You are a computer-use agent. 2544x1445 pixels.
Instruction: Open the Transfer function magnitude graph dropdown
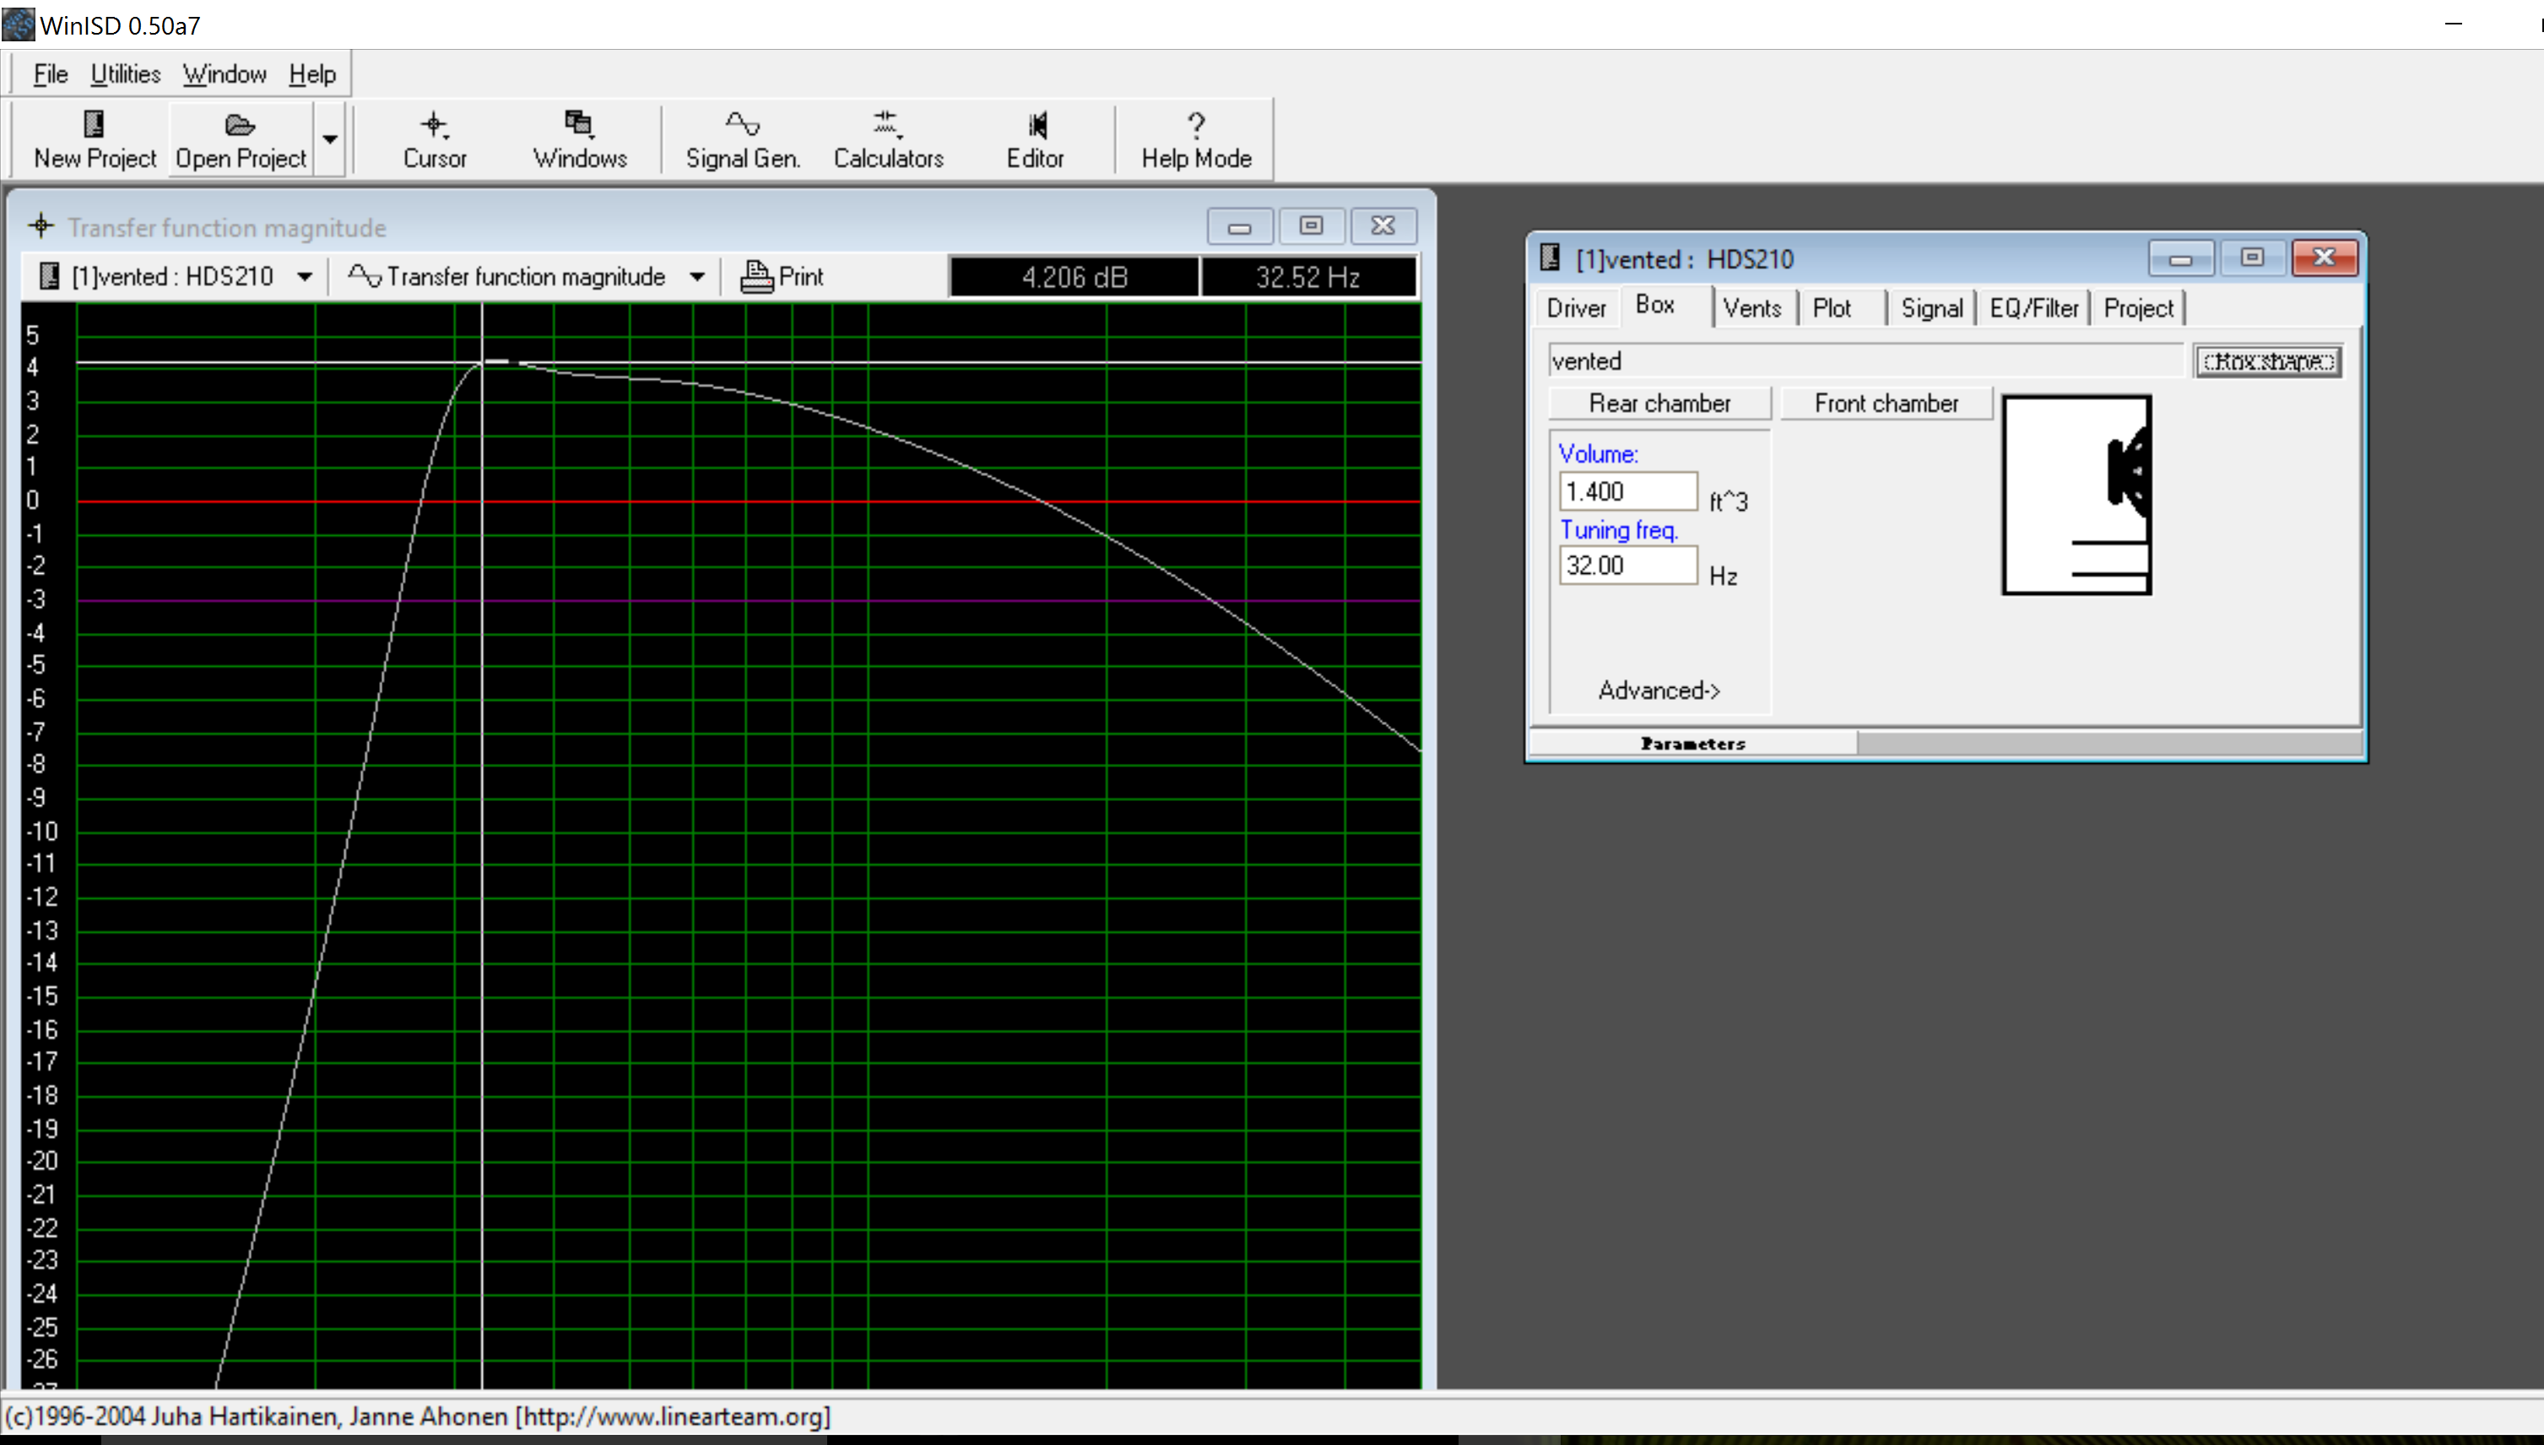pyautogui.click(x=697, y=277)
